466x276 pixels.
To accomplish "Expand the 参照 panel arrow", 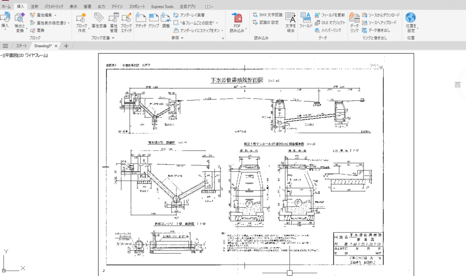I will [182, 38].
